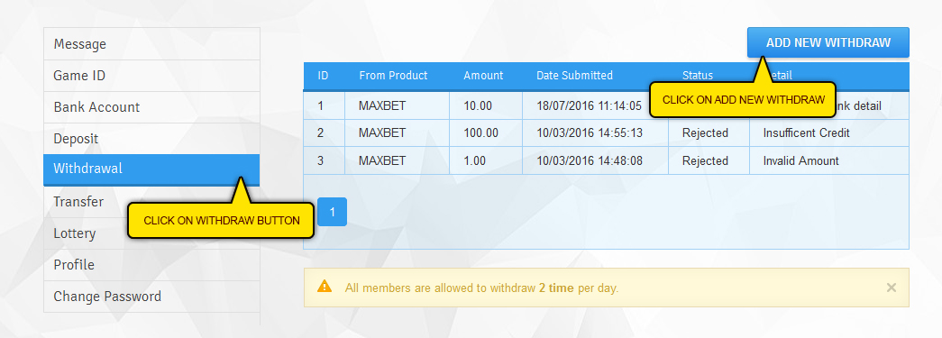Open Message in the sidebar
This screenshot has height=338, width=942.
(x=152, y=44)
